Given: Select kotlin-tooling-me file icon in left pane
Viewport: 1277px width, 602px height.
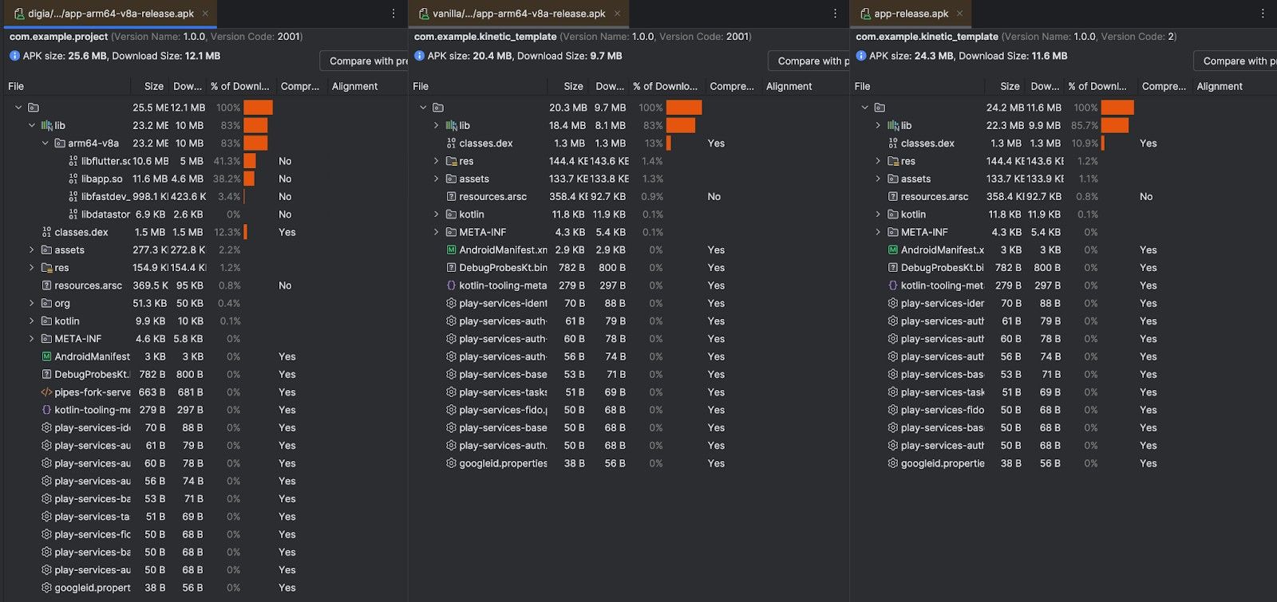Looking at the screenshot, I should (x=46, y=410).
